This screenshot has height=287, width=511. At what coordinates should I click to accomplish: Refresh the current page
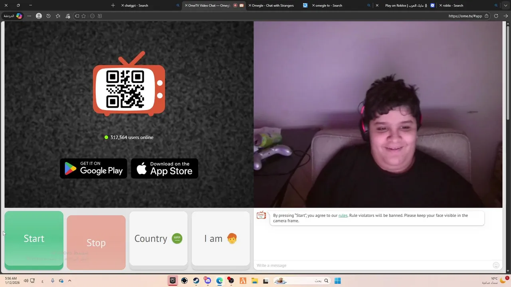point(496,16)
